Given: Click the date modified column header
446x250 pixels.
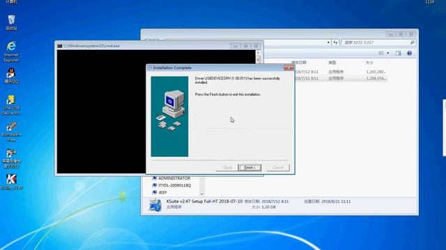Looking at the screenshot, I should 299,62.
